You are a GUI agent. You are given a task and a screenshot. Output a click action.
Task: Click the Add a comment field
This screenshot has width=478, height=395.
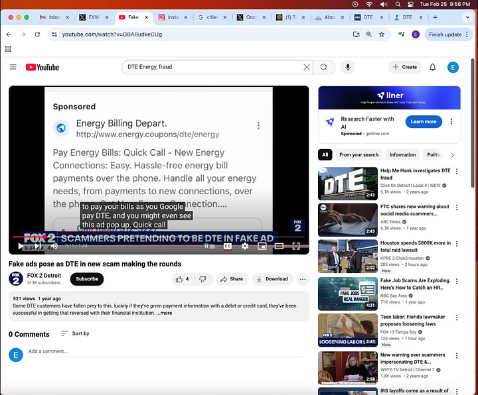(x=166, y=351)
